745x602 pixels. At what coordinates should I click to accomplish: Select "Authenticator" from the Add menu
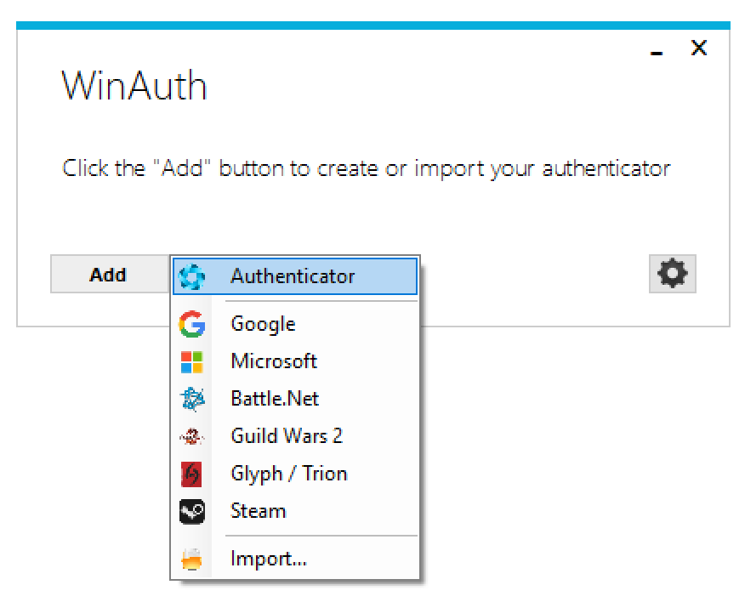pos(293,275)
